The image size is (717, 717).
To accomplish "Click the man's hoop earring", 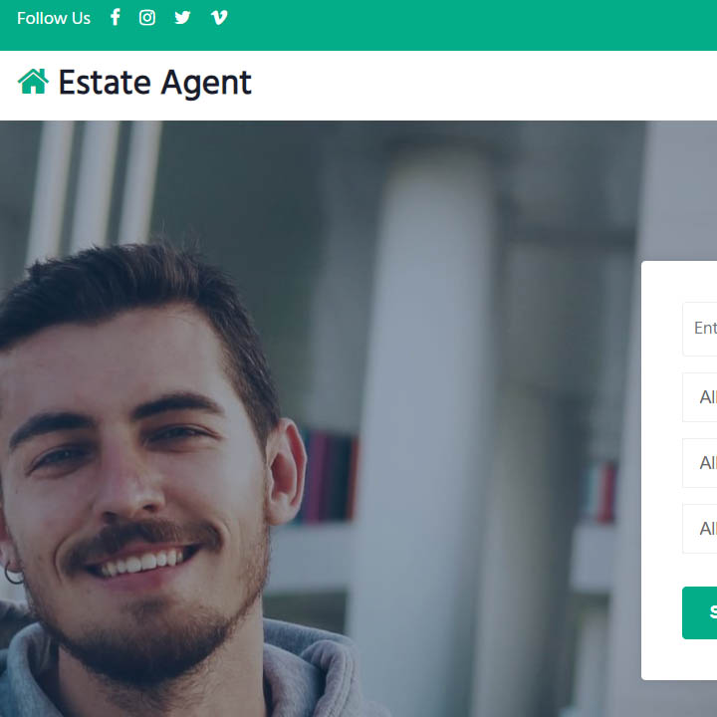I will (13, 574).
